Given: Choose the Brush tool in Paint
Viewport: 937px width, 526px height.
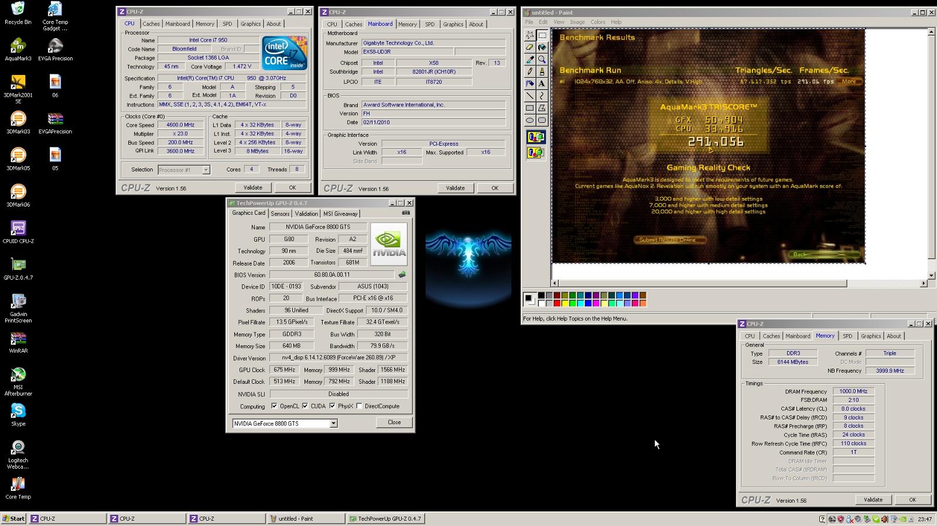Looking at the screenshot, I should point(542,71).
